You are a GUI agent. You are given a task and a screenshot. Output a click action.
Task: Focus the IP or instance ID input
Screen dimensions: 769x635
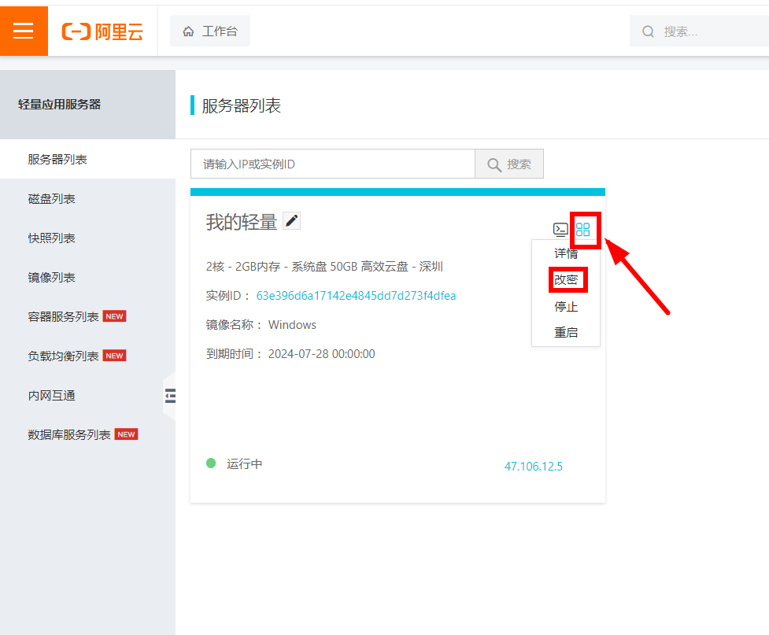point(333,164)
